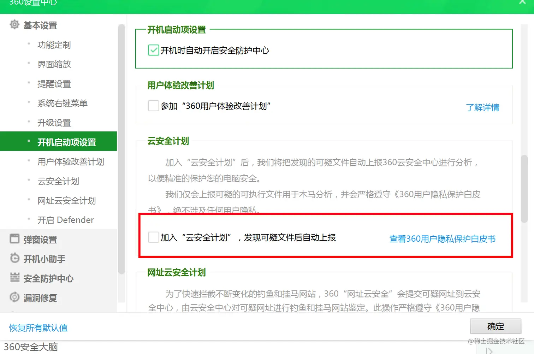The width and height of the screenshot is (534, 354).
Task: Open 查看360用户隐私保护白皮书 link
Action: tap(442, 239)
